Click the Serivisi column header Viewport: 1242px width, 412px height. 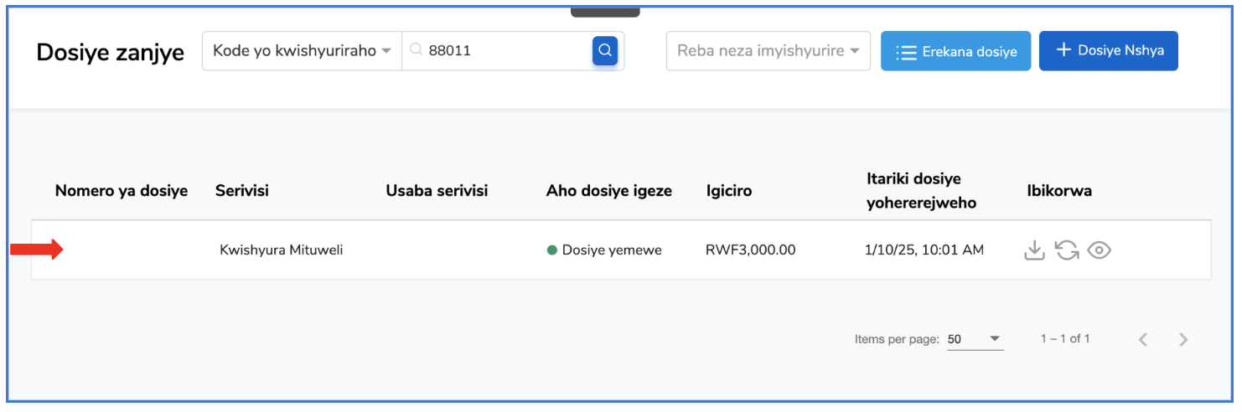(242, 191)
